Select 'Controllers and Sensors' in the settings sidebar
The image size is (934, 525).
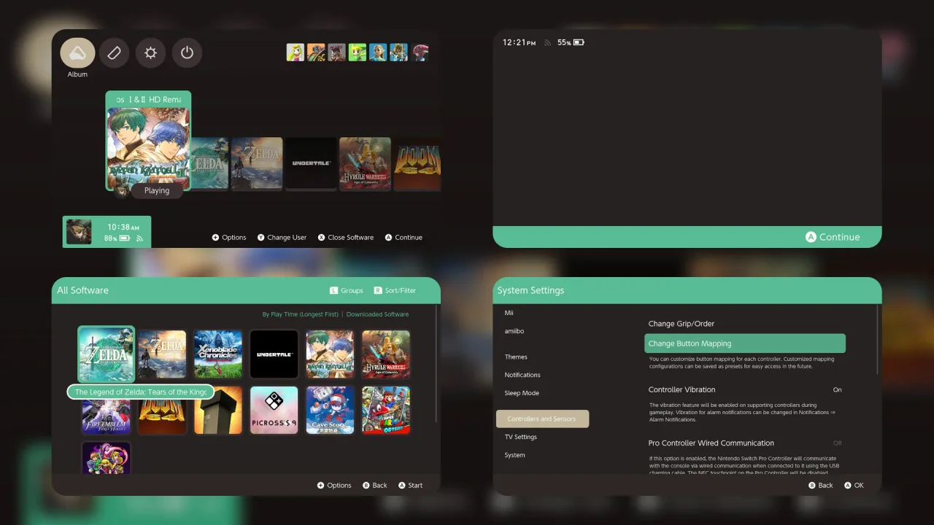point(542,419)
